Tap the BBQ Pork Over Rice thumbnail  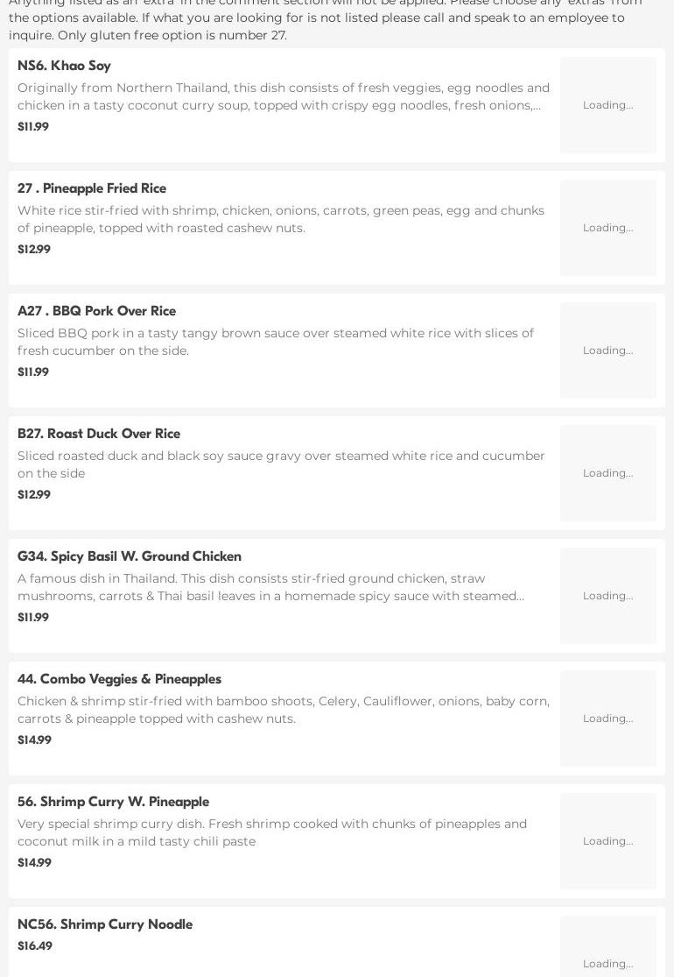pos(607,350)
